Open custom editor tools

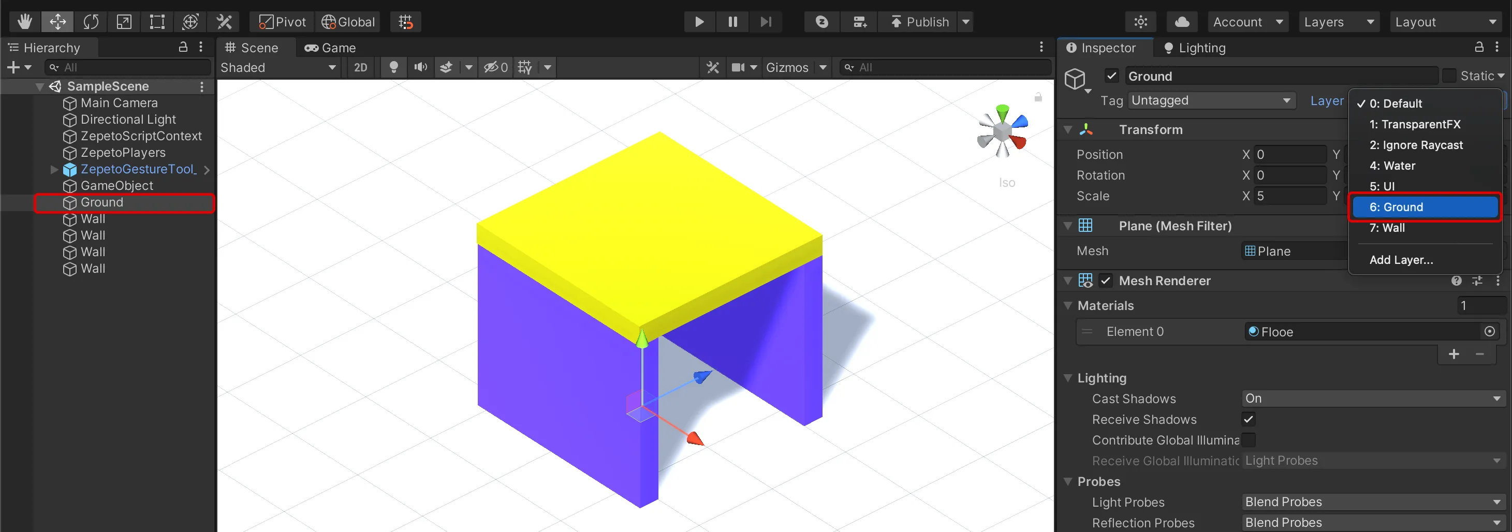coord(224,22)
